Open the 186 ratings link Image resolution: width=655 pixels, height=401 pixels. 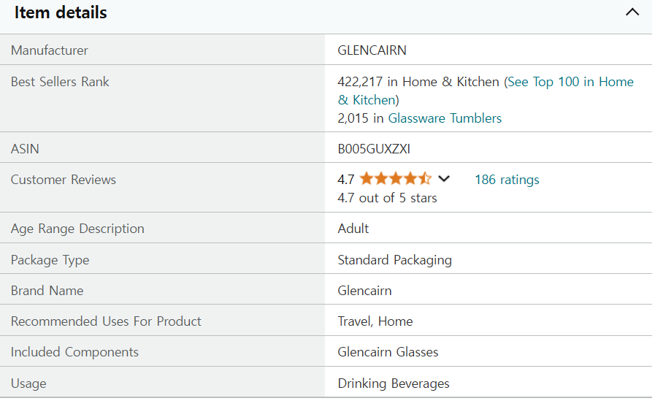click(x=507, y=180)
